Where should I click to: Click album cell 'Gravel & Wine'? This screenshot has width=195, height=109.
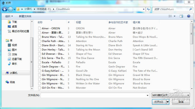coord(141,75)
